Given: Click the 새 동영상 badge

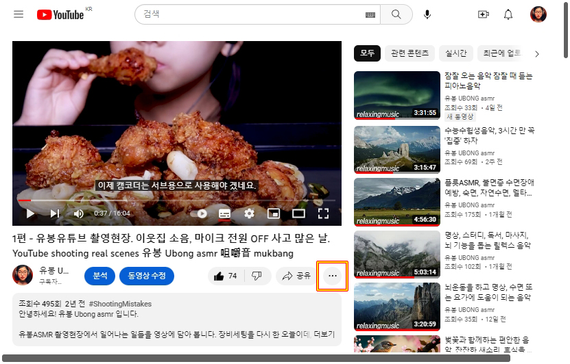Looking at the screenshot, I should pos(460,117).
